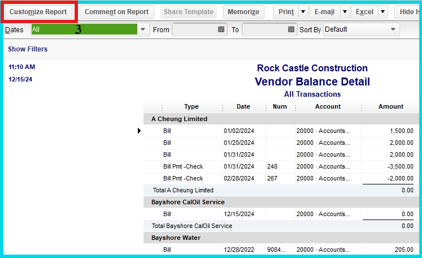Click Comment on Report button
Viewport: 422px width, 258px height.
(x=116, y=12)
